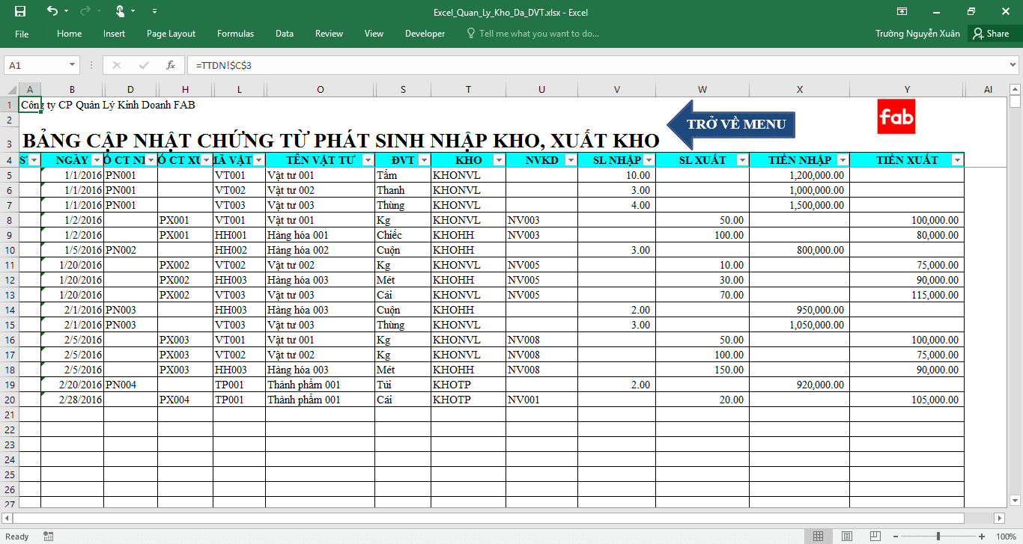Click the macro record icon in status bar
Screen dimensions: 1023x544
point(49,536)
